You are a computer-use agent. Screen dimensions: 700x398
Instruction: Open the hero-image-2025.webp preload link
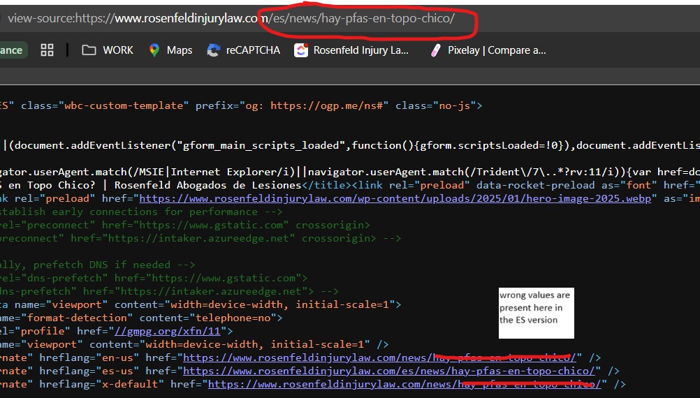tap(395, 198)
